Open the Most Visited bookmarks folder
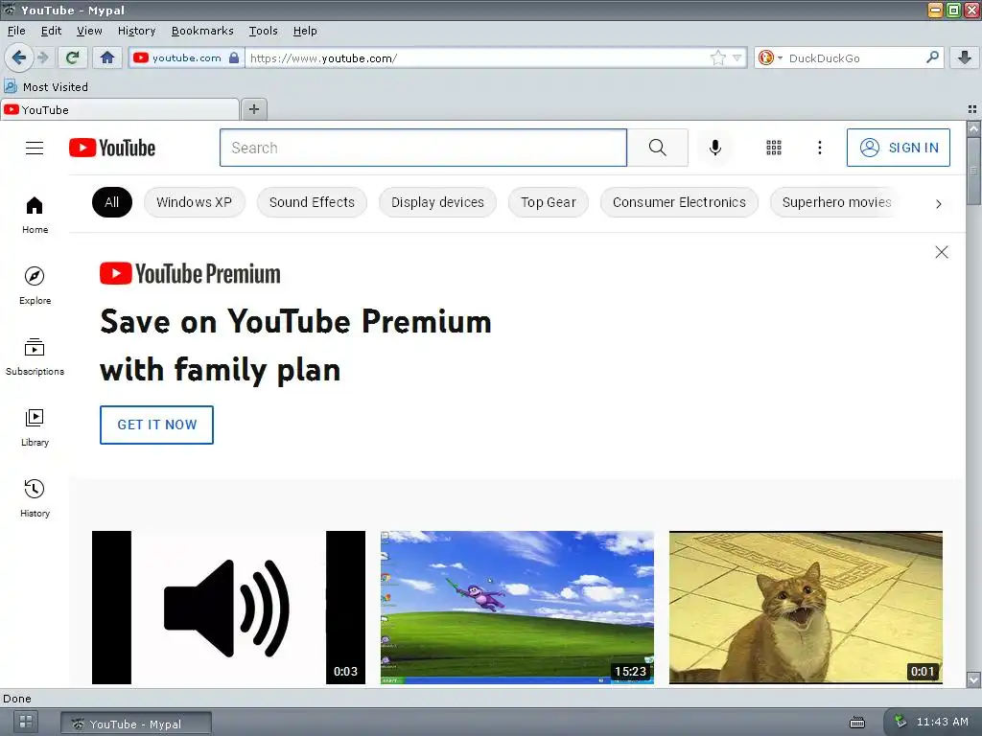This screenshot has height=736, width=982. 46,87
